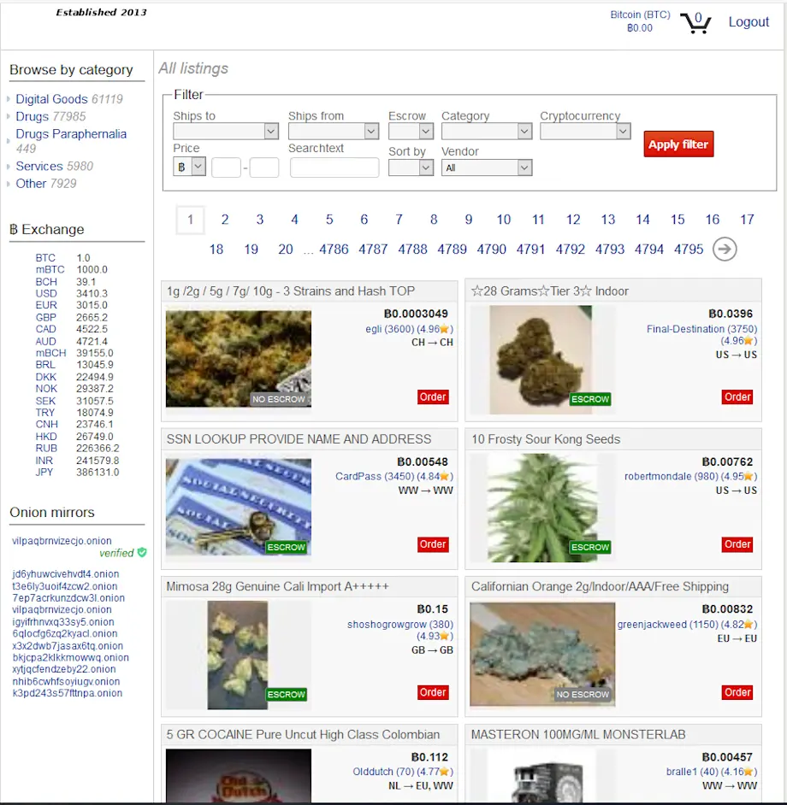Open Drugs Paraphernalia category
Screen dimensions: 787x805
click(71, 134)
